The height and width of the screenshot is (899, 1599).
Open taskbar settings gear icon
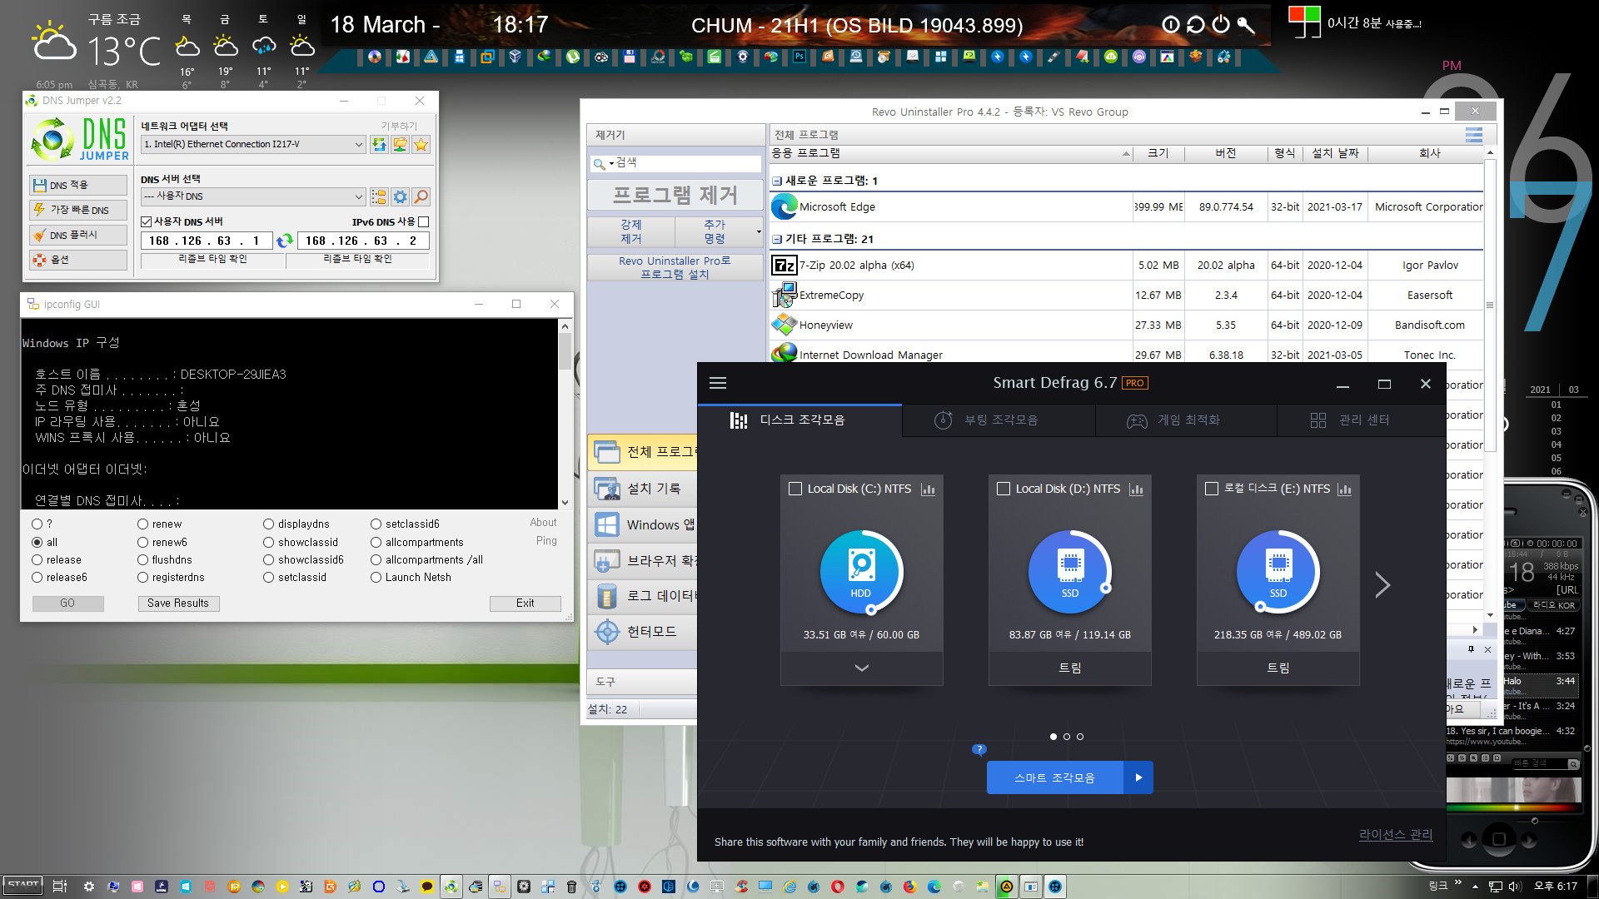click(x=89, y=887)
